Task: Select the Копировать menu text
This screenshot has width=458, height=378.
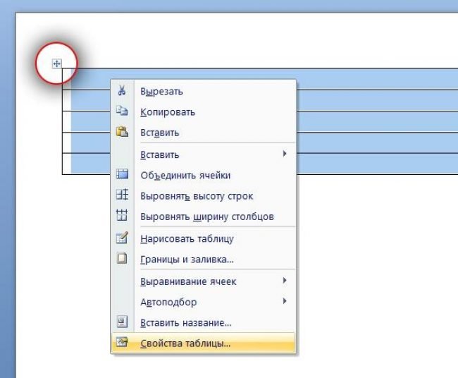Action: coord(168,112)
